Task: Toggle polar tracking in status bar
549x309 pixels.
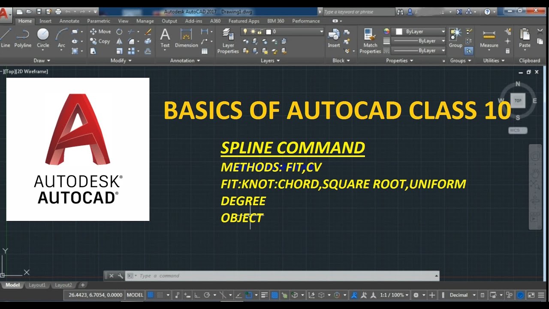Action: pyautogui.click(x=207, y=295)
